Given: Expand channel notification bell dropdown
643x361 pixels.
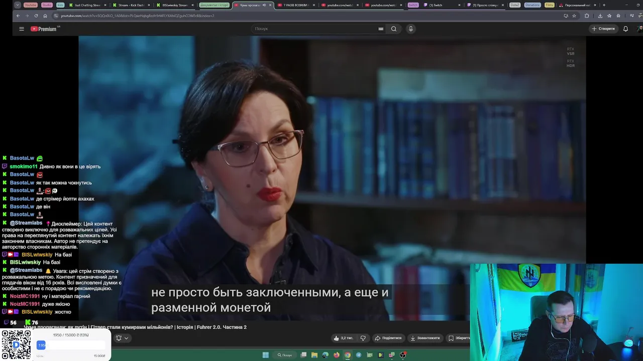Looking at the screenshot, I should pos(122,338).
